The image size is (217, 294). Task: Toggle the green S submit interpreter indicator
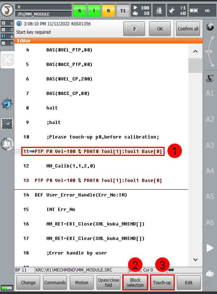[80, 11]
